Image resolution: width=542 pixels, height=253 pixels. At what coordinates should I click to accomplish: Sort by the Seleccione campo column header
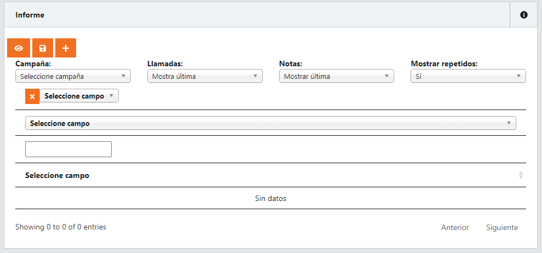point(57,176)
